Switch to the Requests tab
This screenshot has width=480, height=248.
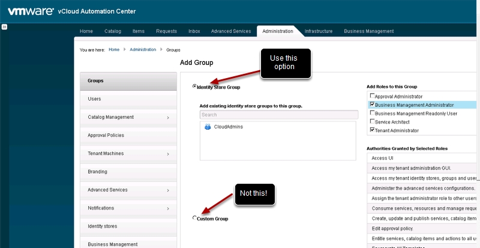coord(167,31)
